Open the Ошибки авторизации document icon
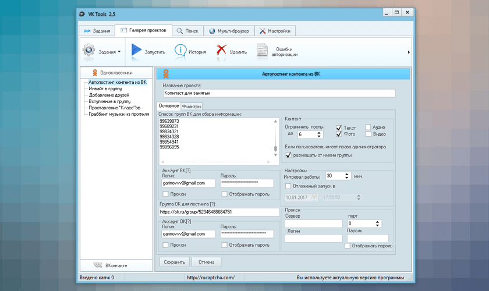The image size is (489, 291). pos(262,50)
